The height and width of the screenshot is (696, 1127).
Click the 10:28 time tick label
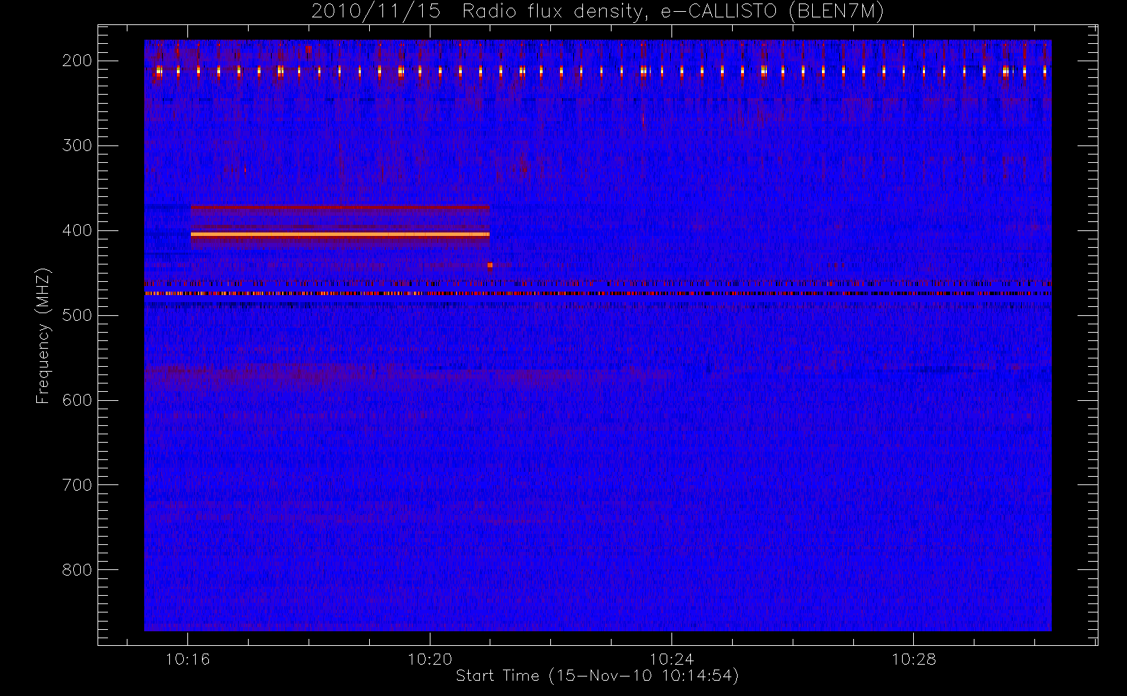pyautogui.click(x=914, y=658)
